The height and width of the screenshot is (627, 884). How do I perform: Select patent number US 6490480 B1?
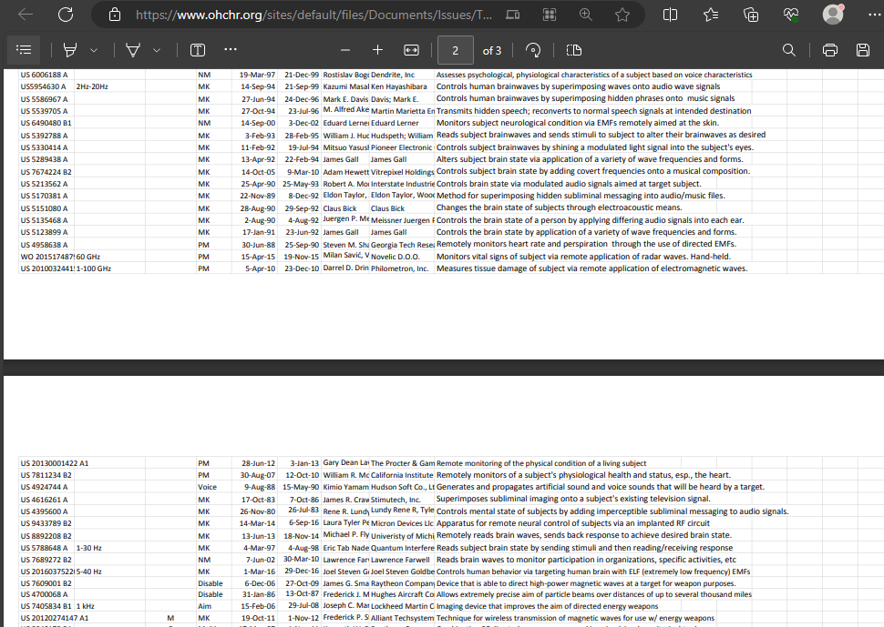point(46,123)
